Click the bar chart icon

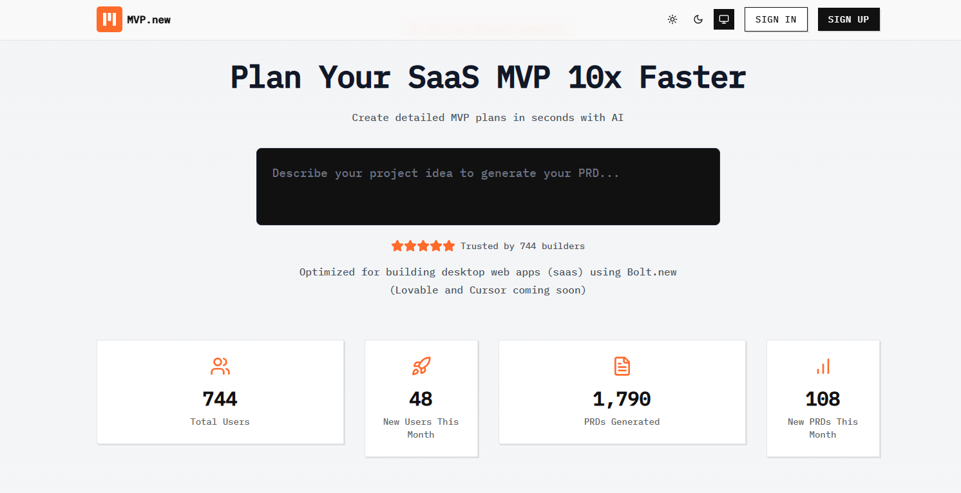click(823, 367)
